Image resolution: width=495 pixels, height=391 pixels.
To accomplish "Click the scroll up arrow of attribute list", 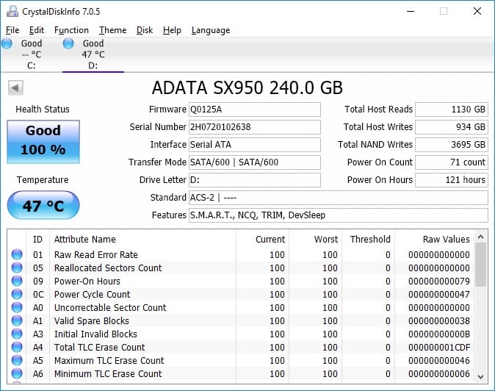I will (481, 237).
